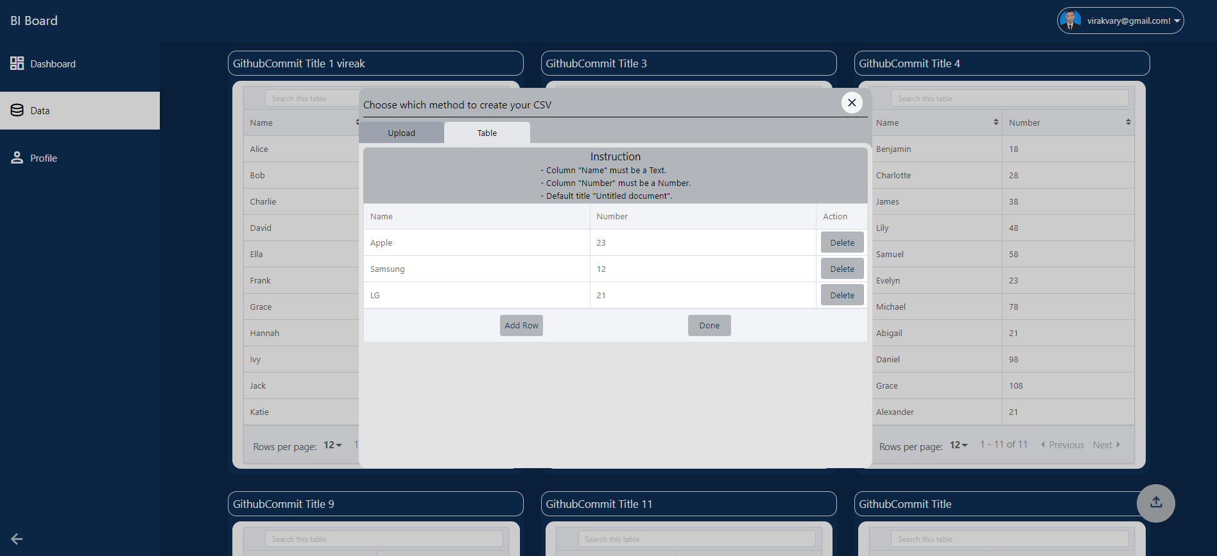Image resolution: width=1217 pixels, height=556 pixels.
Task: Open rows per page dropdown in Title 1 table
Action: [332, 445]
